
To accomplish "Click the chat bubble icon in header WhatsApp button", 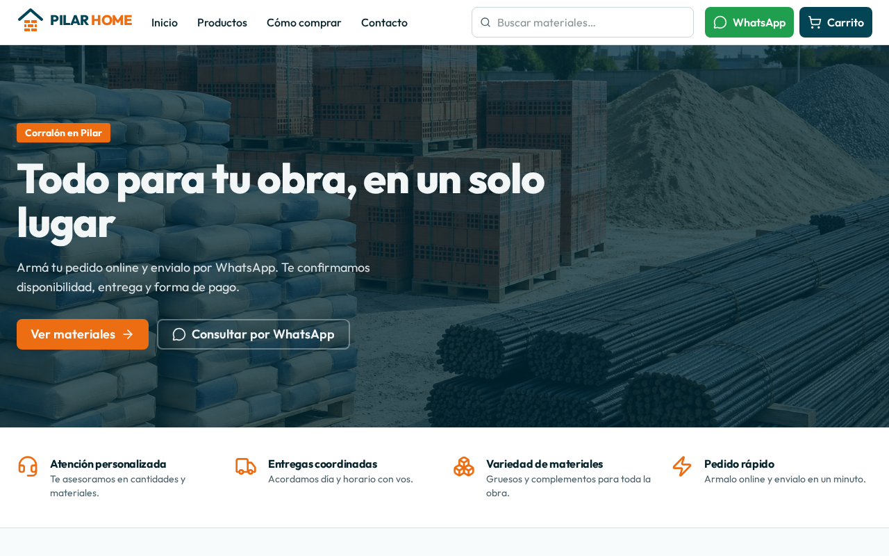I will click(x=720, y=22).
